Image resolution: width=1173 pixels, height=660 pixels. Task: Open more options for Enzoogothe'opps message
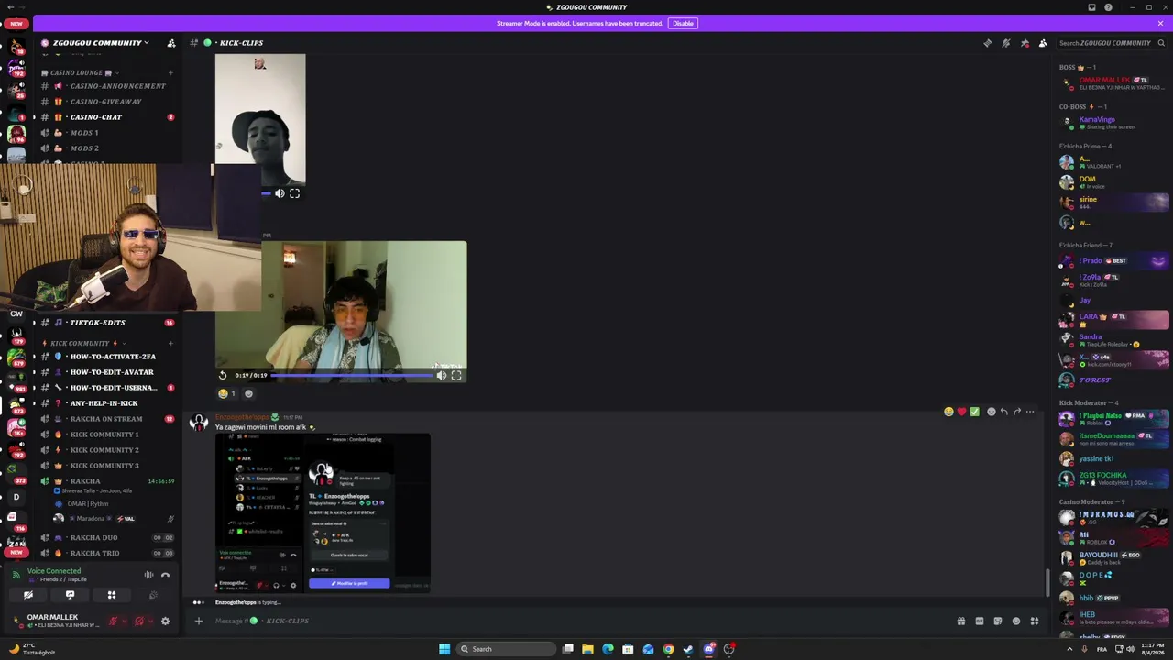click(1030, 412)
